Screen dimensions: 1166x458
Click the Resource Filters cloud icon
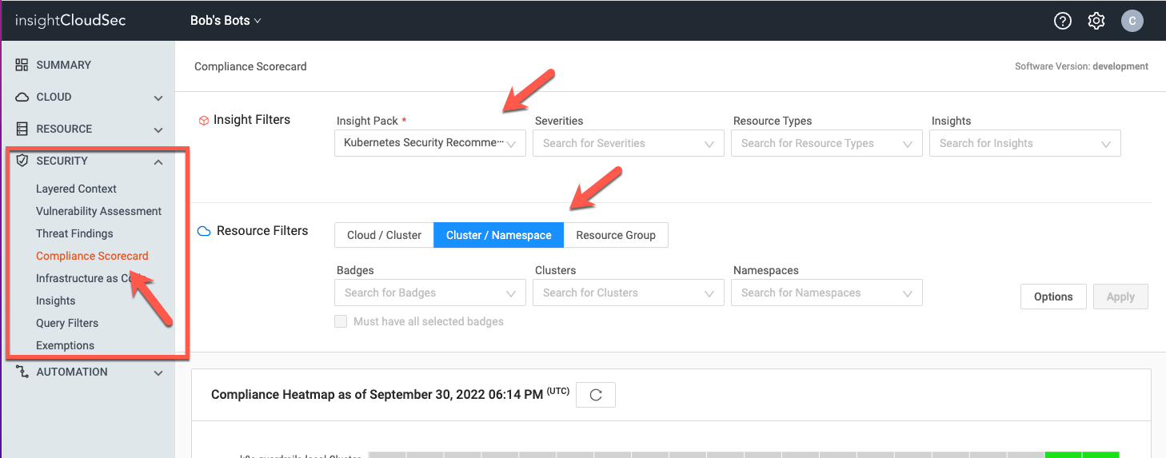204,231
